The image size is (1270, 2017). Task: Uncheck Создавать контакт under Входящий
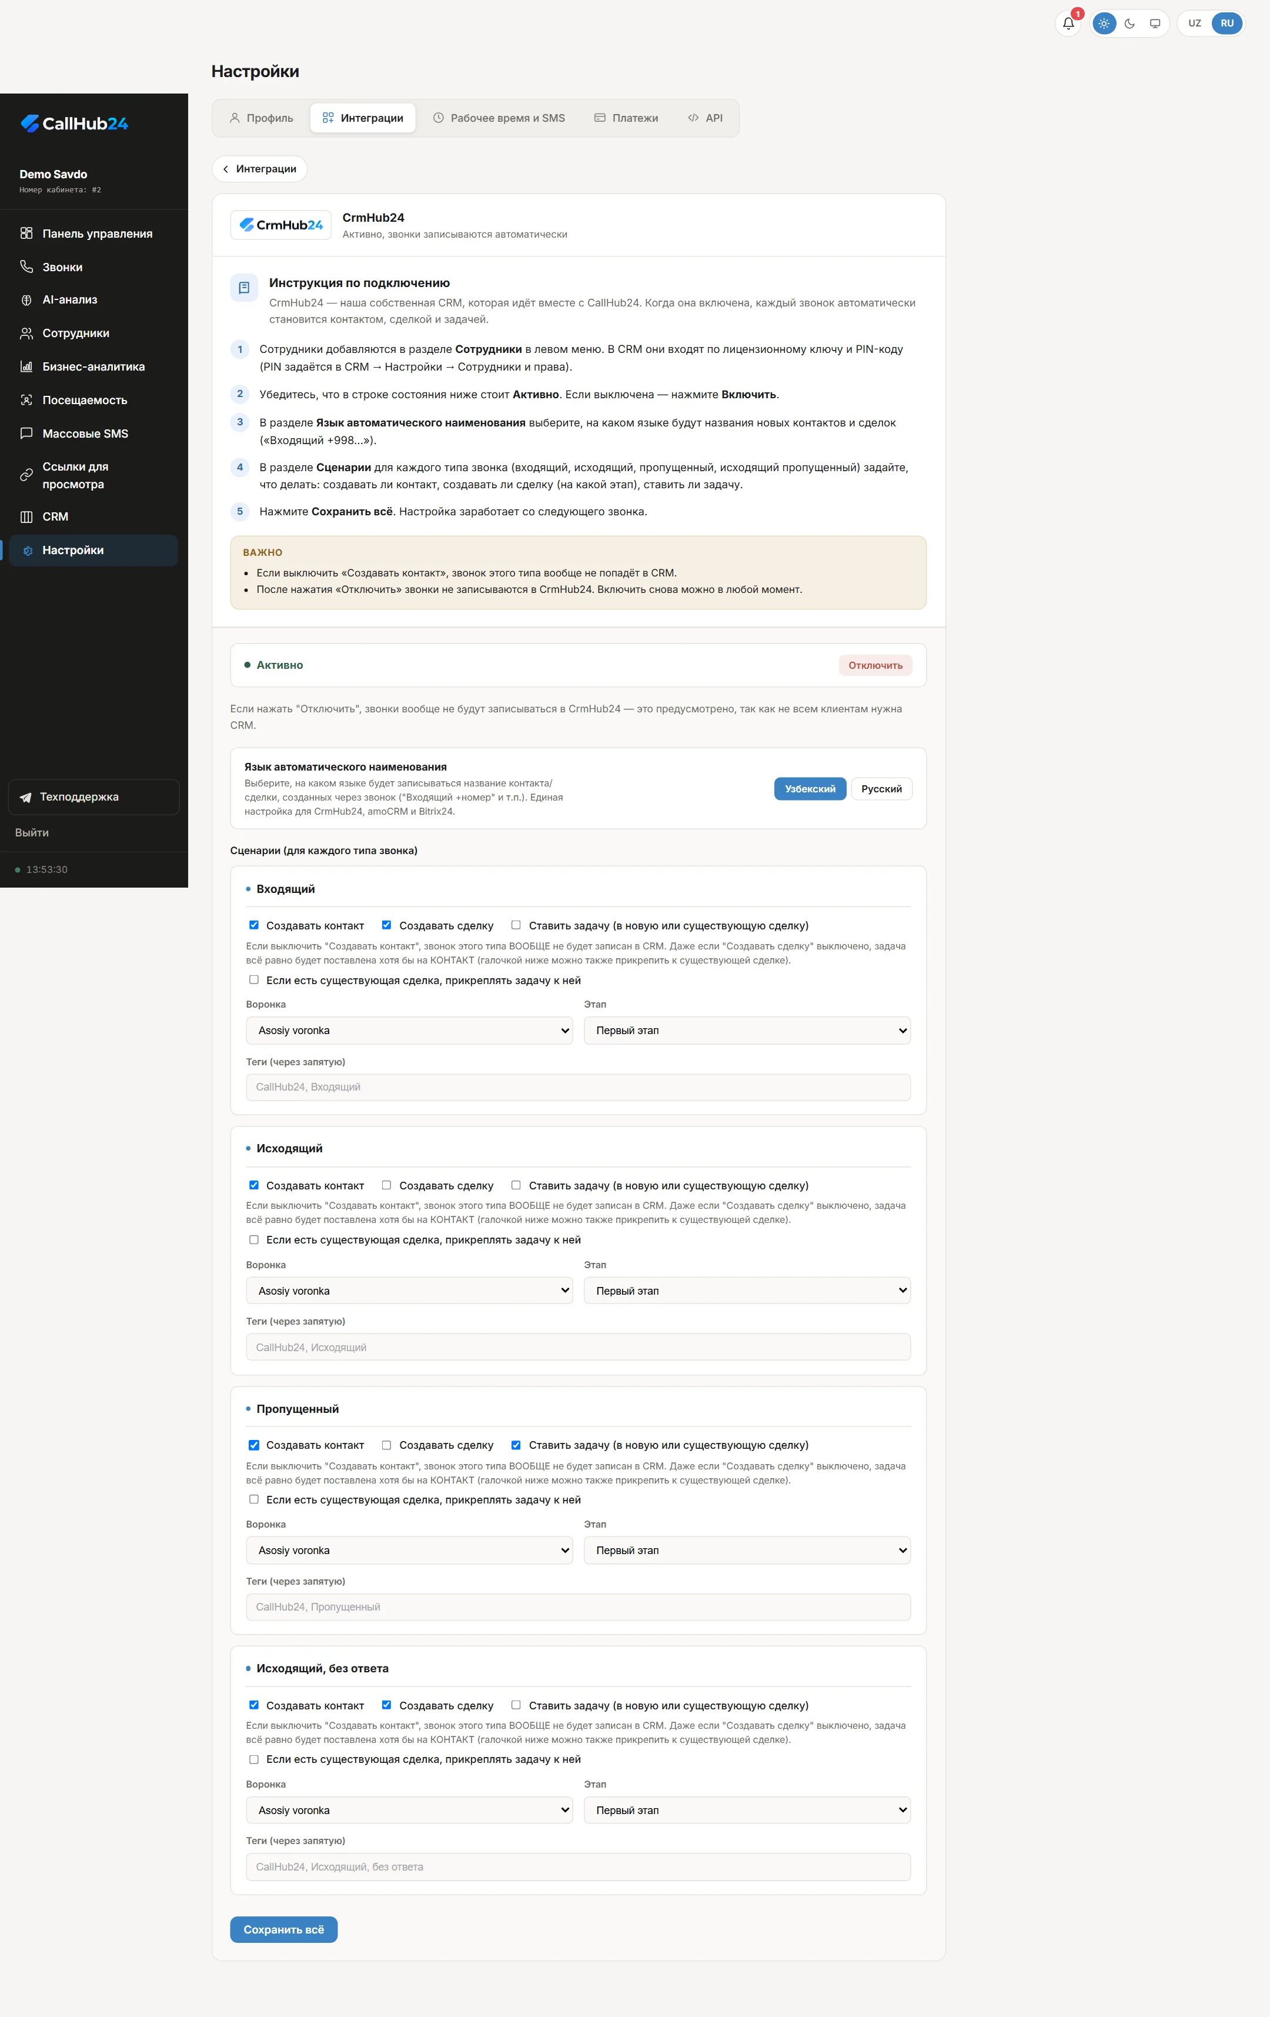pyautogui.click(x=253, y=925)
